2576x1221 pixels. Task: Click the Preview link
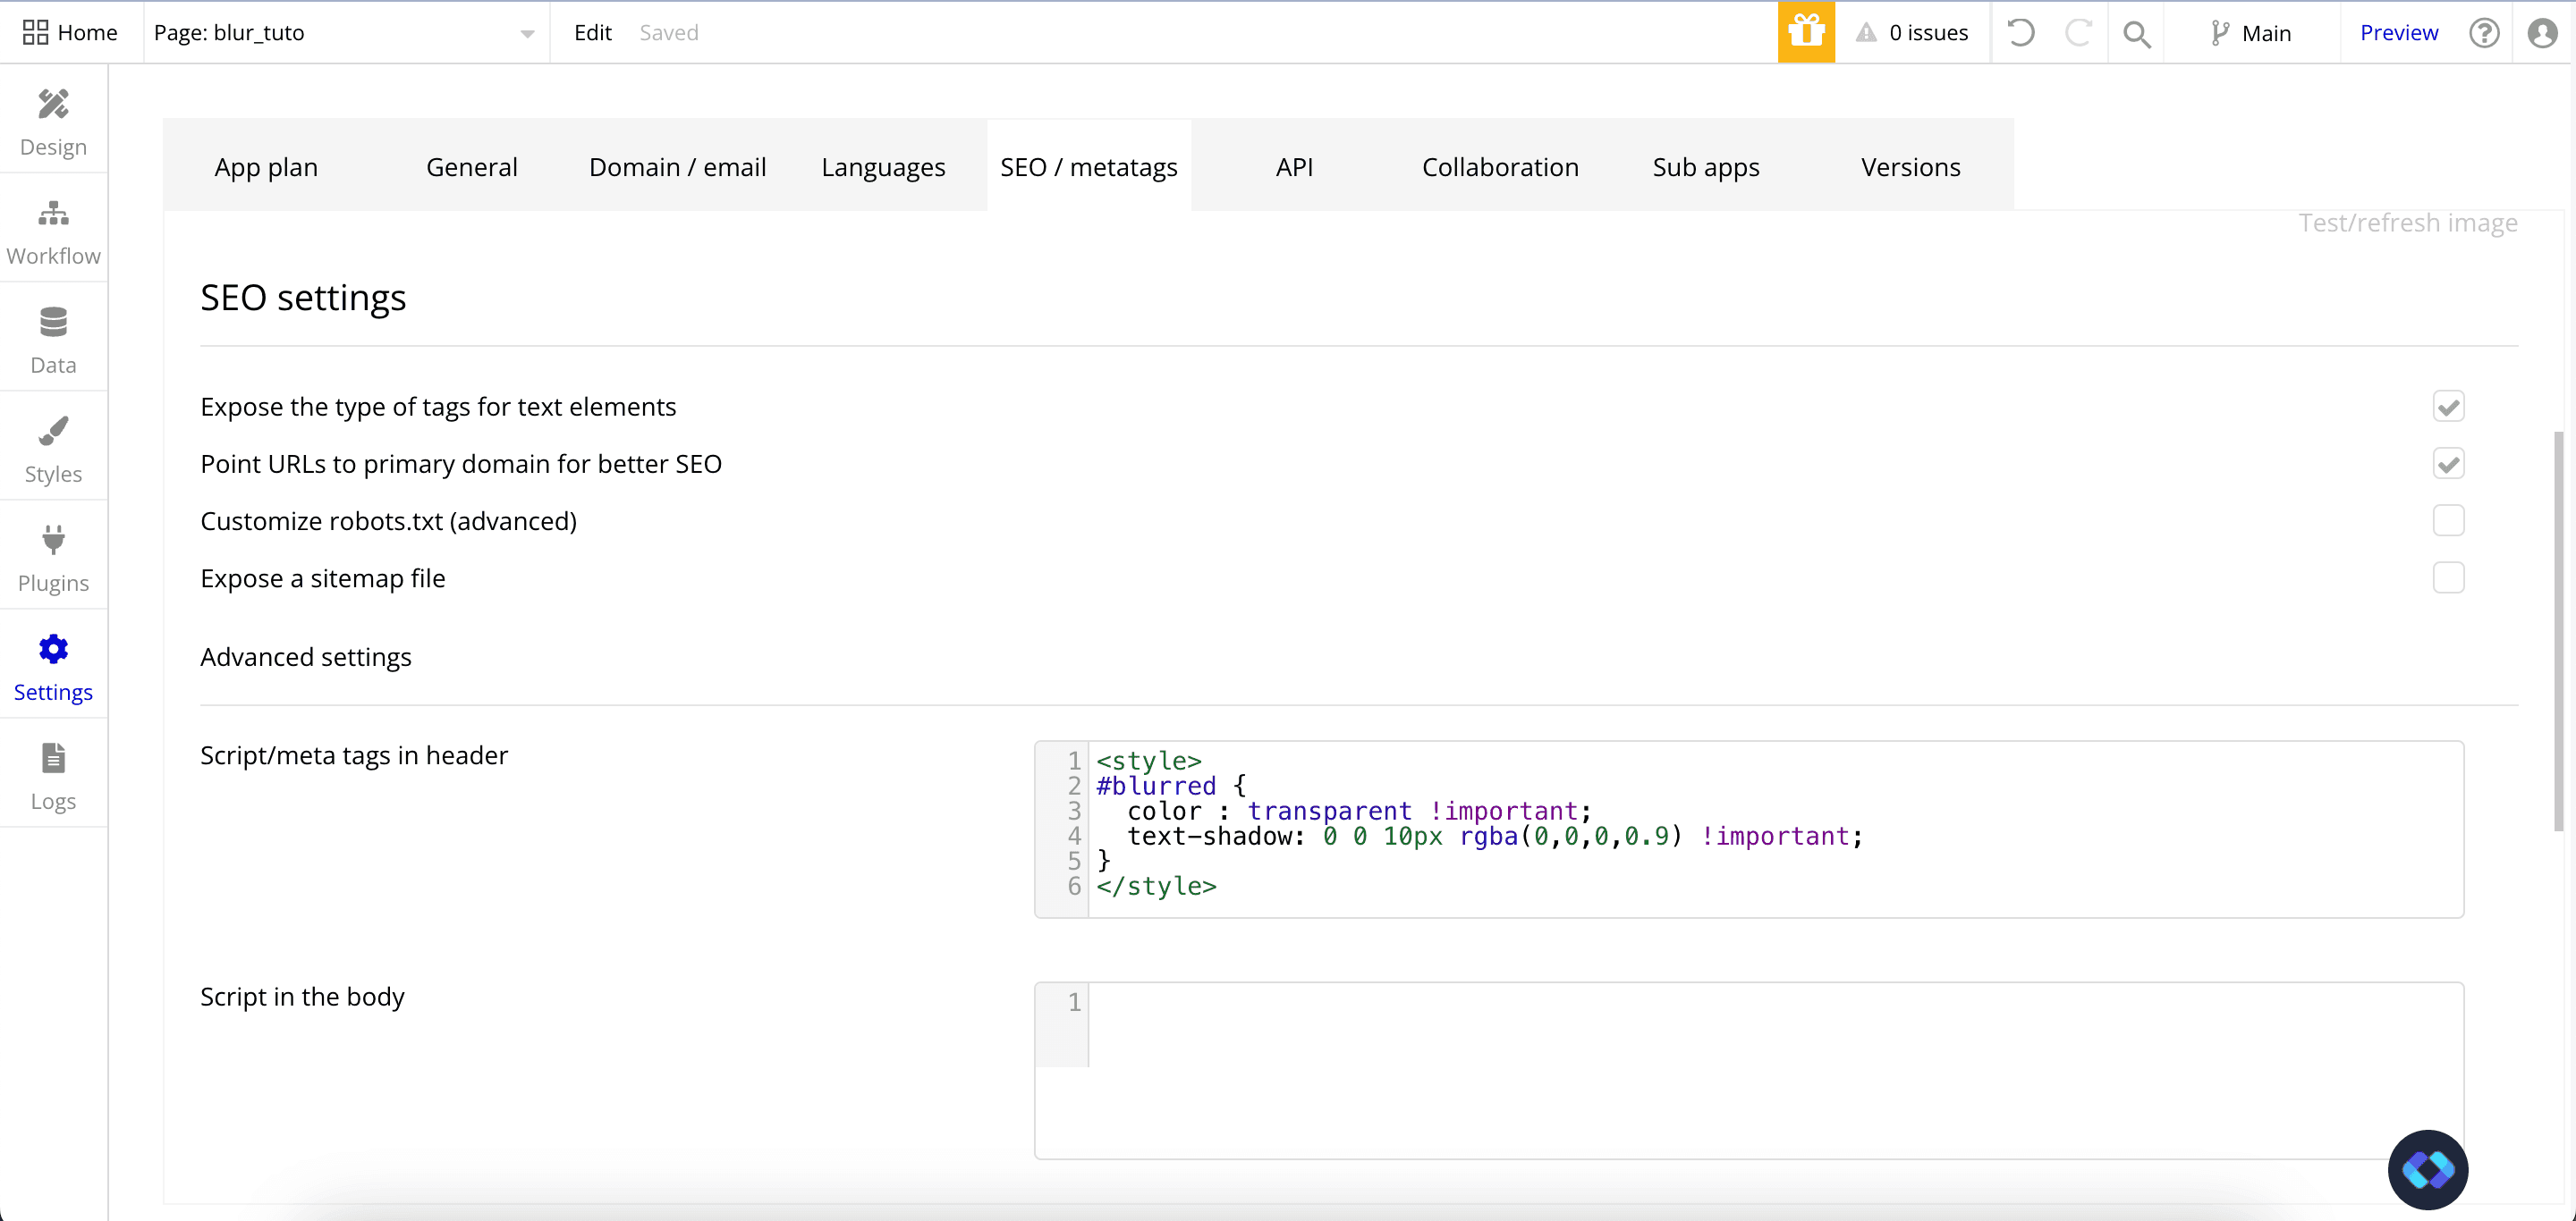tap(2398, 33)
